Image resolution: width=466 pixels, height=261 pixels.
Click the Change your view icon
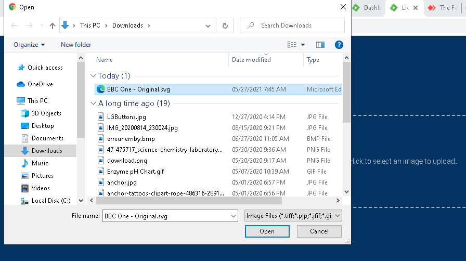point(292,45)
